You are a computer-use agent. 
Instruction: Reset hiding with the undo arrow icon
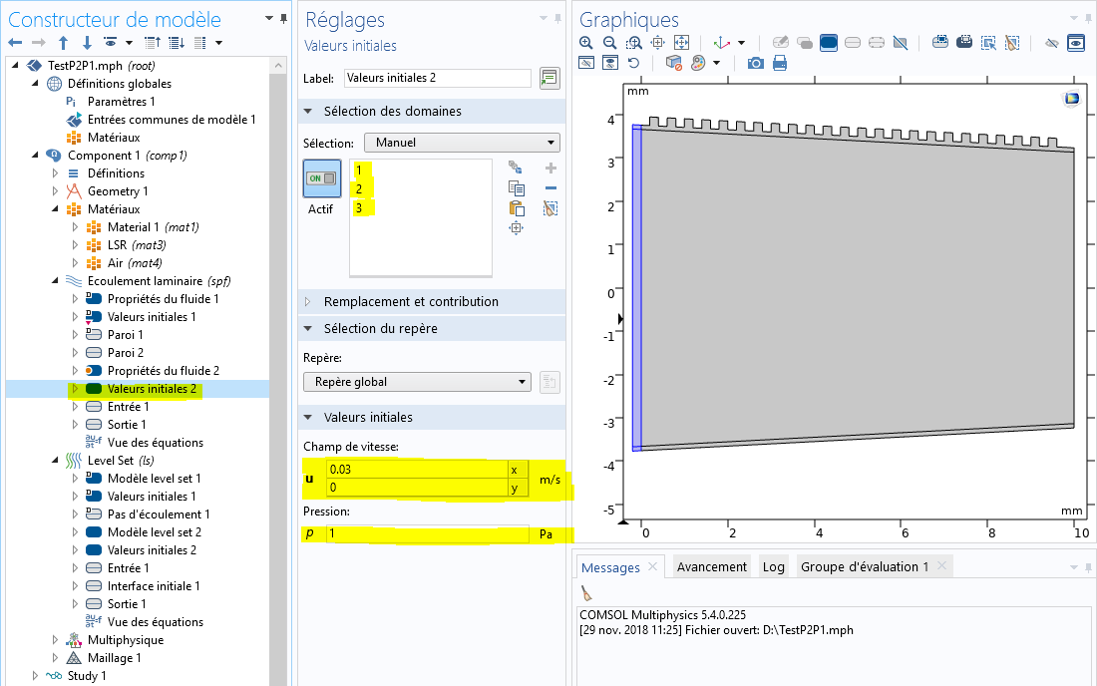tap(634, 63)
